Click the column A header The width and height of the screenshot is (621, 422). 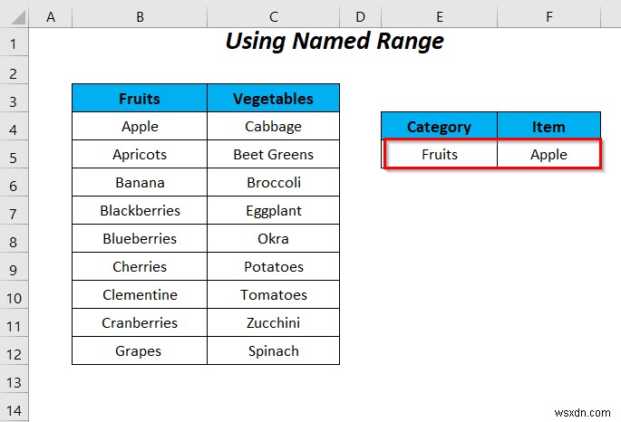[x=51, y=16]
